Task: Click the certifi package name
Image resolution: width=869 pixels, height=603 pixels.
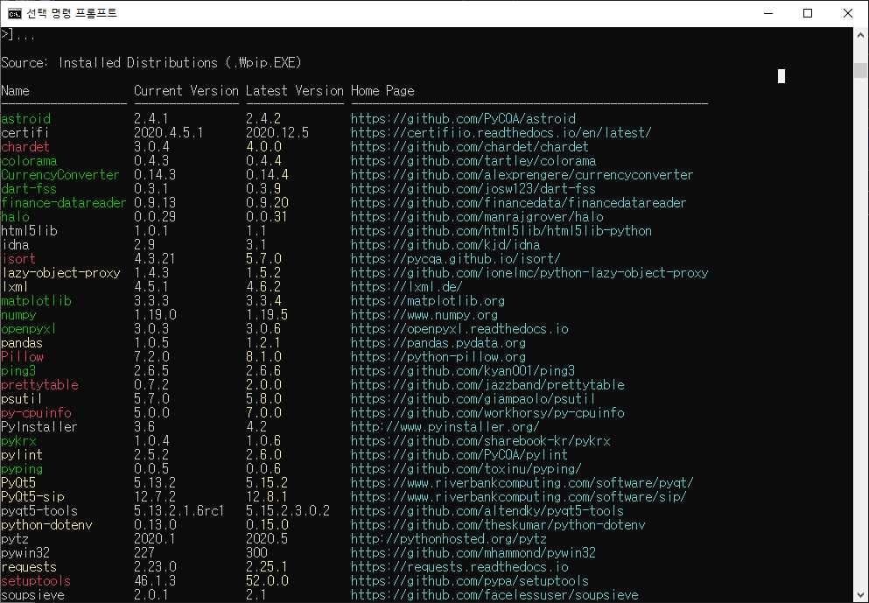Action: click(25, 132)
